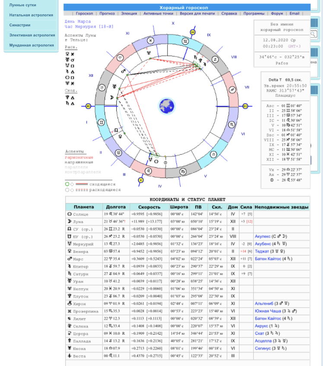
Task: Click the Neptune glyph inside the chart
Action: coord(149,53)
